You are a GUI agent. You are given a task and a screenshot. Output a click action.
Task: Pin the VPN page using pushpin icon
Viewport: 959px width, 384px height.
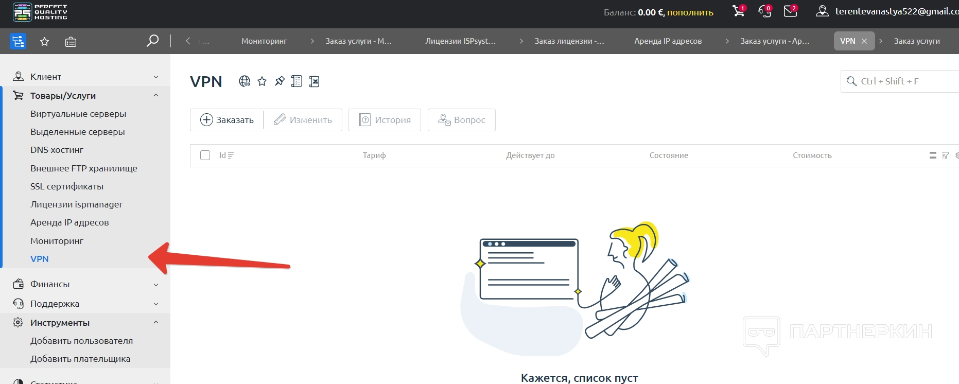[280, 81]
